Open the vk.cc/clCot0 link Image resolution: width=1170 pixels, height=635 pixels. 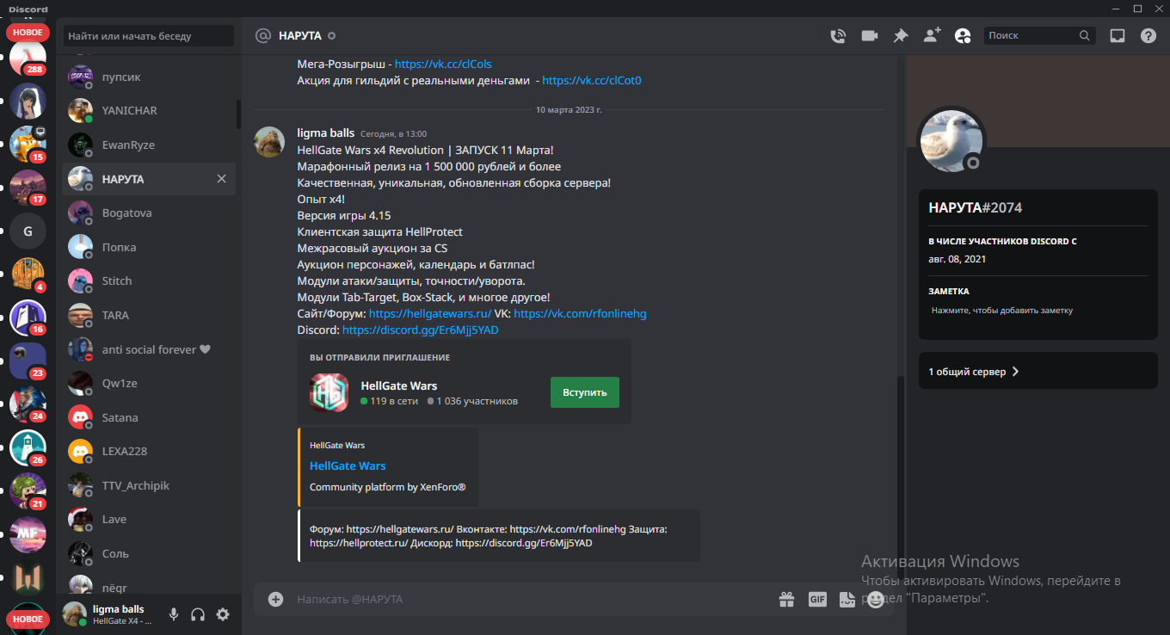(592, 81)
